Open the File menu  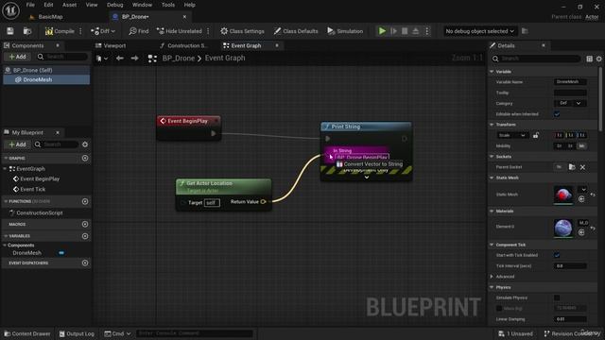pyautogui.click(x=30, y=5)
